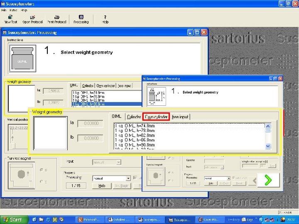
Task: Click the Ia field in enlarged panel
Action: pos(91,124)
